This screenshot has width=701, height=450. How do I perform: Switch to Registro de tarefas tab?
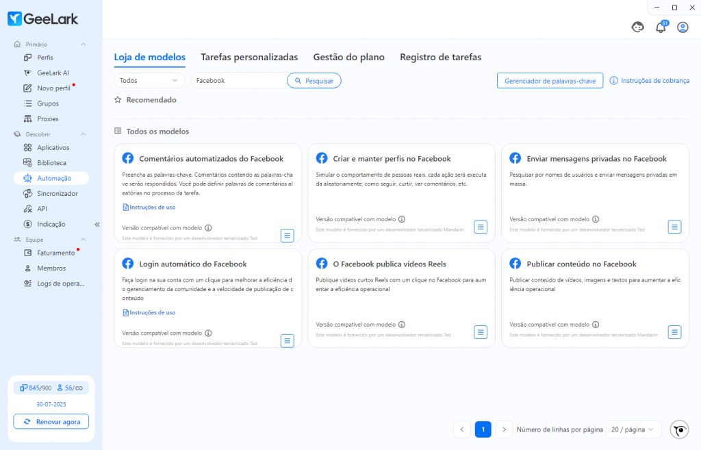(x=440, y=58)
